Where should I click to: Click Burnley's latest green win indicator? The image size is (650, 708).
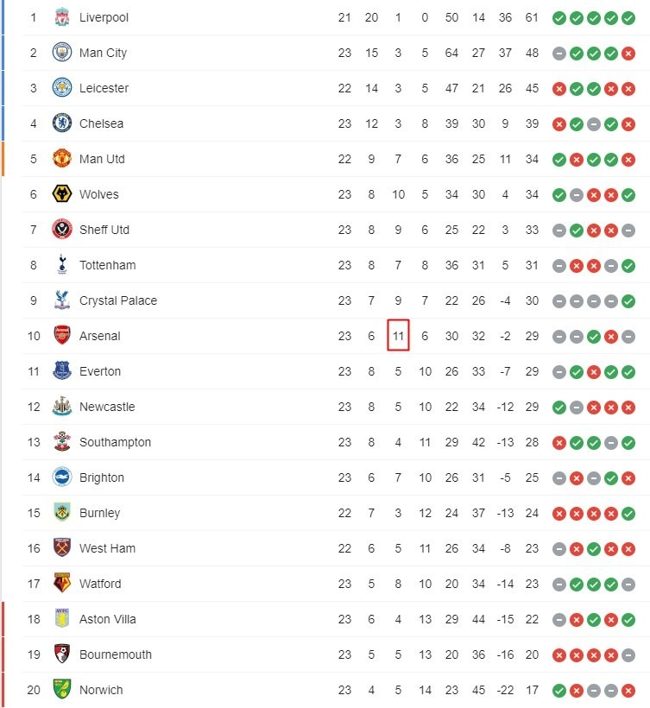point(628,513)
